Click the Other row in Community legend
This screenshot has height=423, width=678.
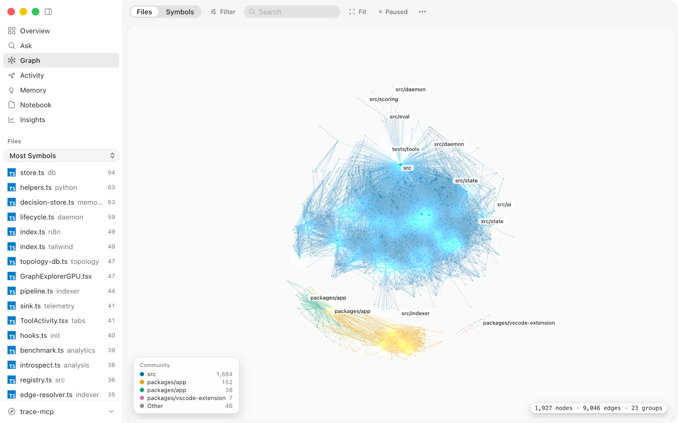click(186, 406)
